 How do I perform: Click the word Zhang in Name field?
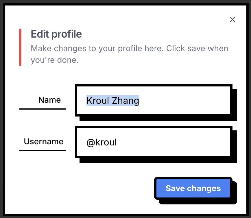click(x=126, y=100)
